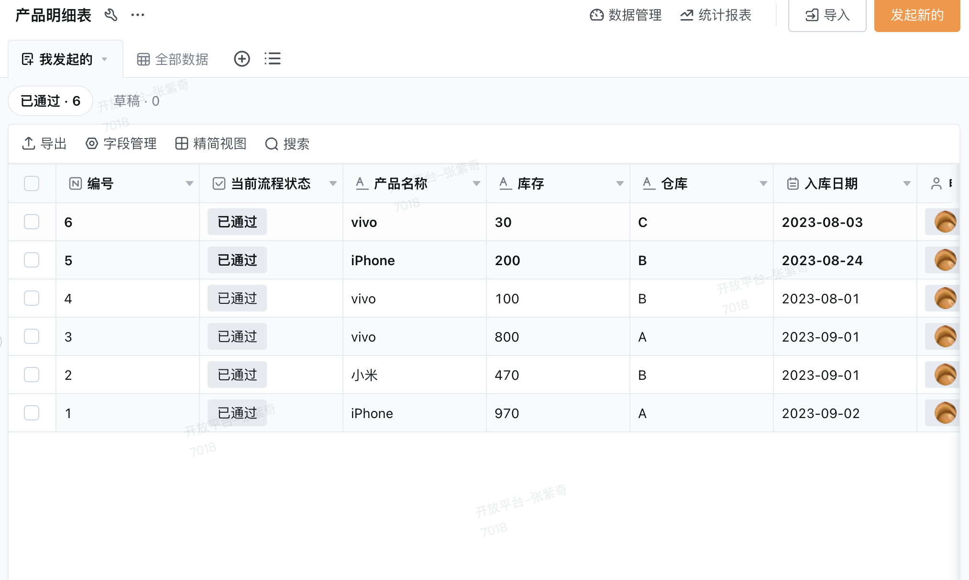The height and width of the screenshot is (580, 969).
Task: Open 数据管理
Action: (626, 15)
